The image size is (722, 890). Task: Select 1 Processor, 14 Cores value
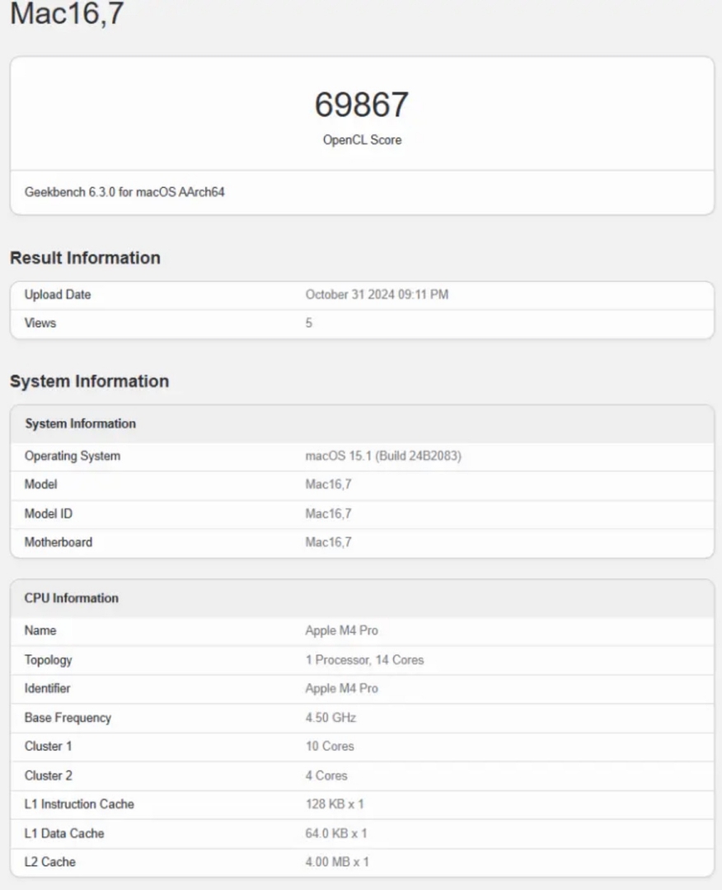pyautogui.click(x=364, y=659)
